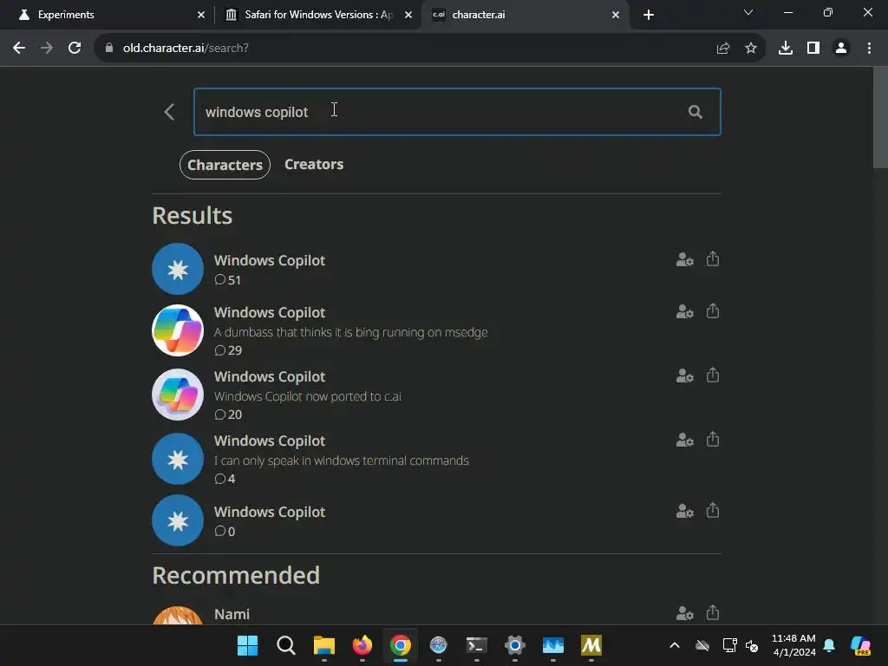Open taskbar Search
This screenshot has width=888, height=666.
tap(286, 645)
